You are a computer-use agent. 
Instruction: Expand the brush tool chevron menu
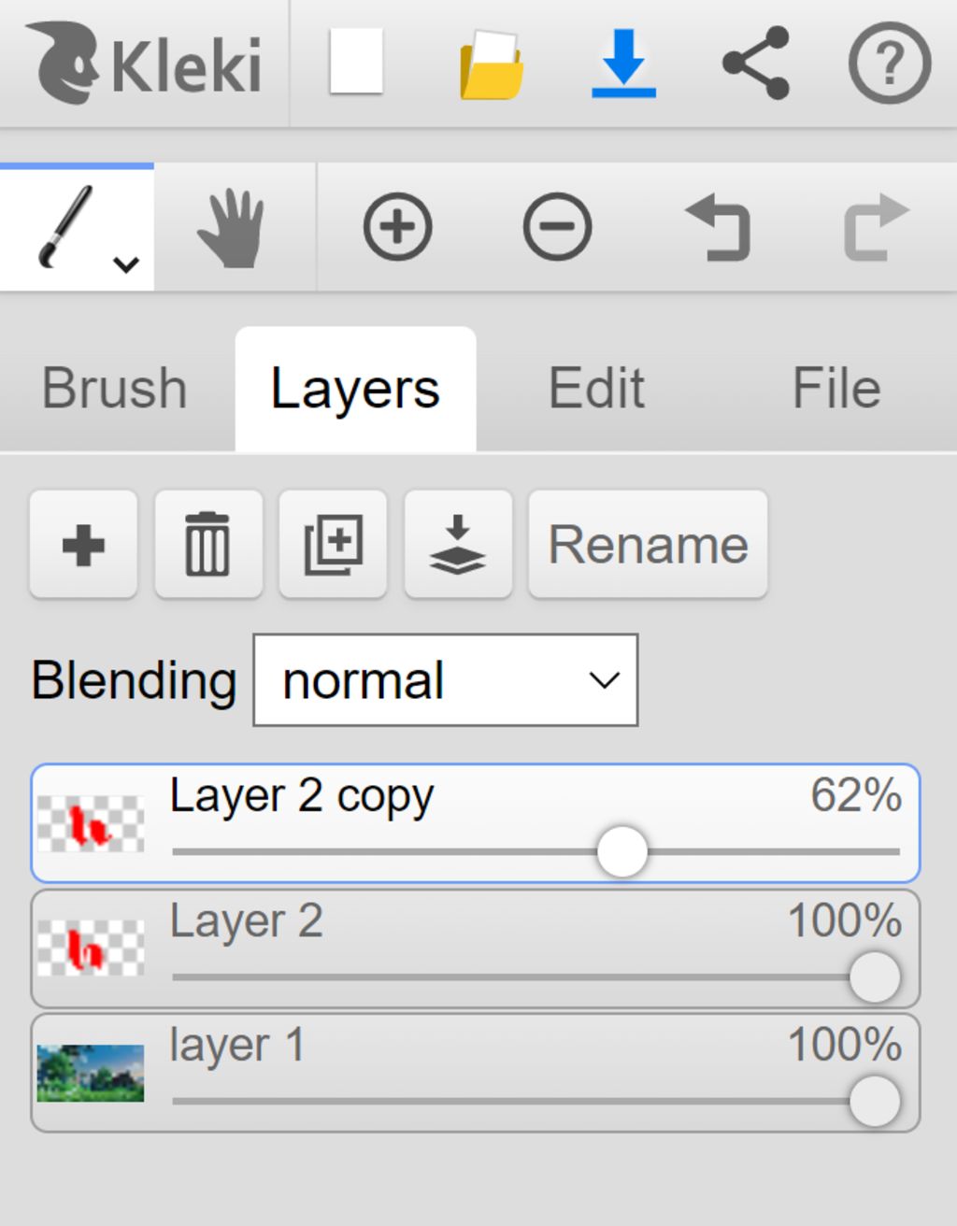pyautogui.click(x=126, y=264)
